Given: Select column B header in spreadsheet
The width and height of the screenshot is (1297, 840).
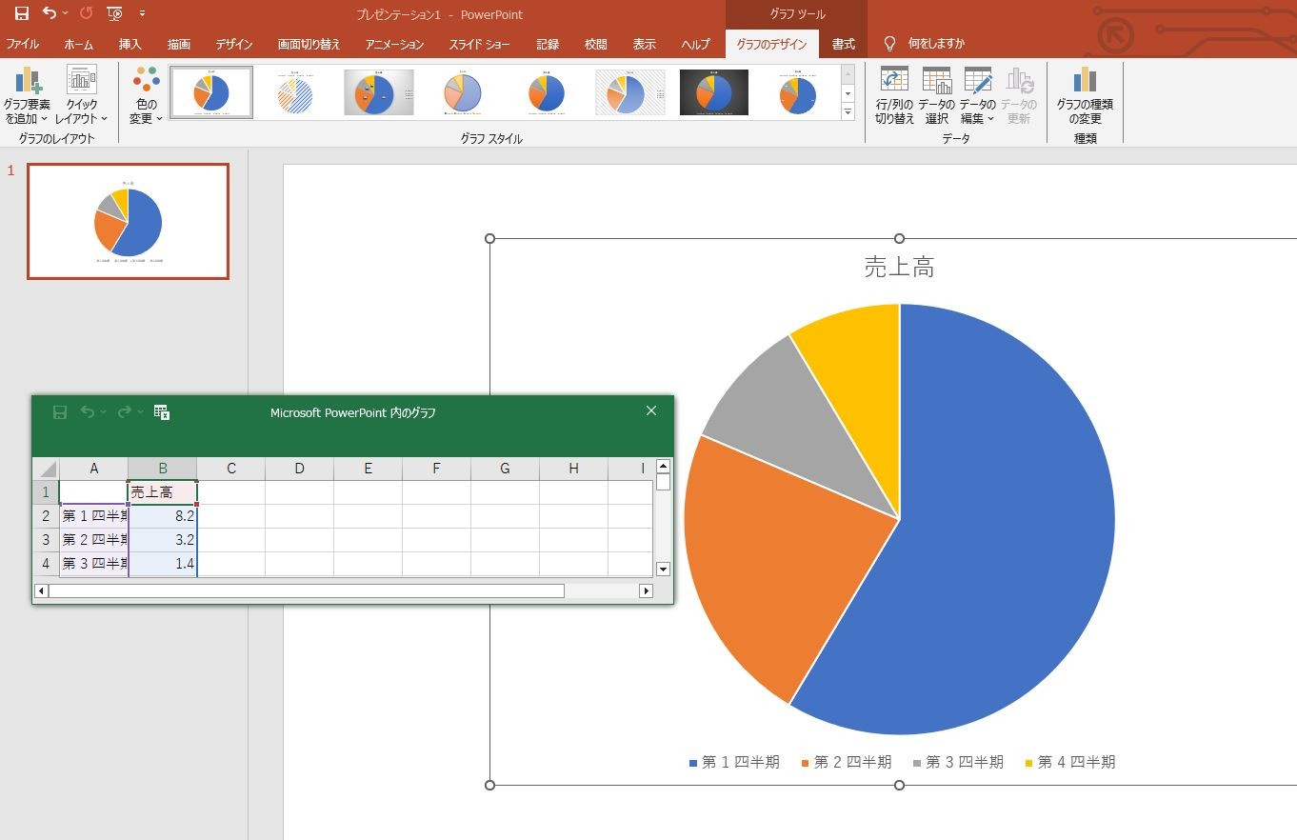Looking at the screenshot, I should tap(163, 469).
